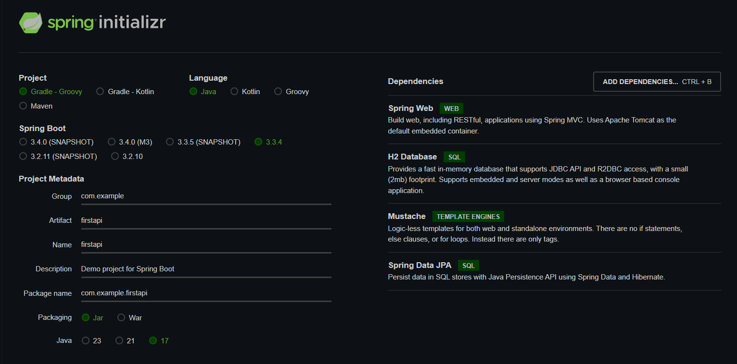Choose Spring Boot 3.4.0 (SNAPSHOT)
This screenshot has width=737, height=364.
[x=56, y=142]
